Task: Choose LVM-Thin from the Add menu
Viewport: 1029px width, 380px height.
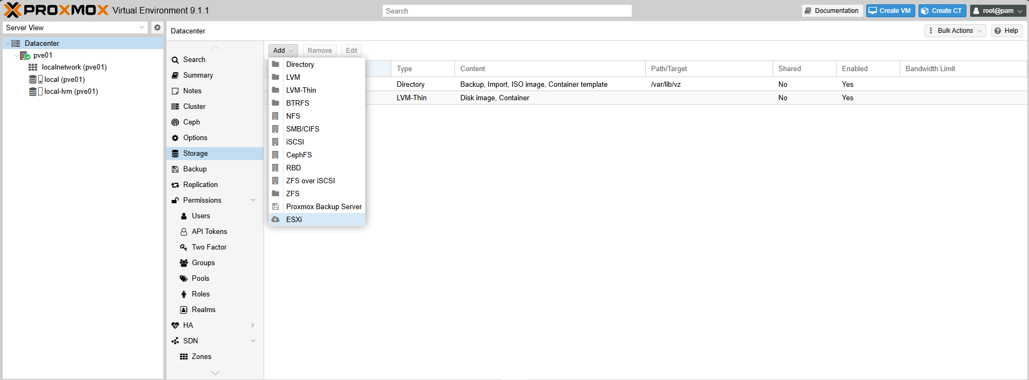Action: click(317, 90)
